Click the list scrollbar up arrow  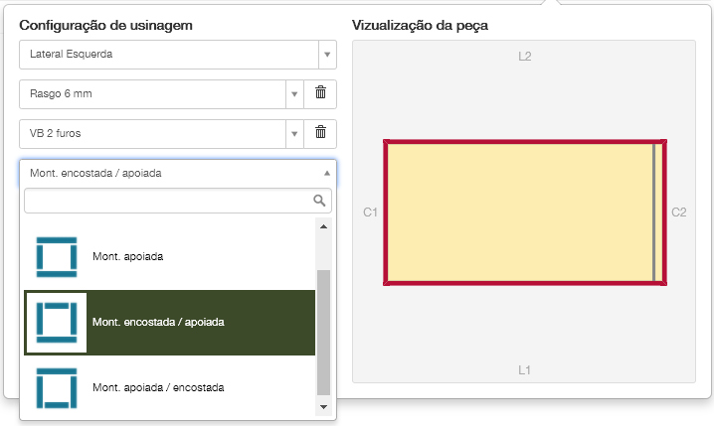323,226
